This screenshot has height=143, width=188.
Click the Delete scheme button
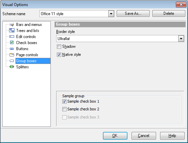click(169, 13)
